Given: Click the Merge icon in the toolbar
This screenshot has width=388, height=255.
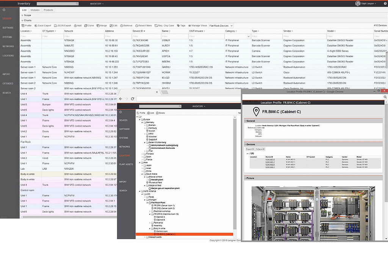Looking at the screenshot, I should point(98,25).
